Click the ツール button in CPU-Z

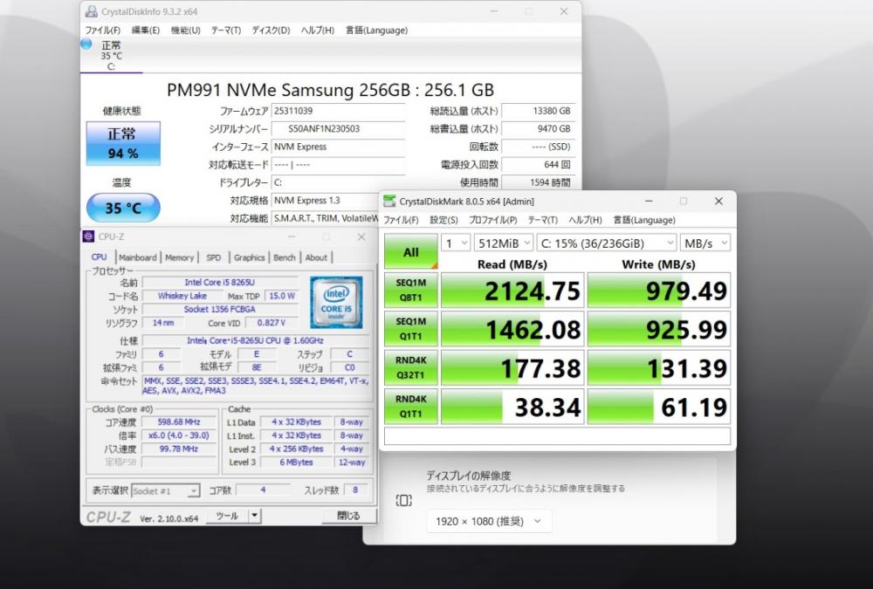[227, 516]
